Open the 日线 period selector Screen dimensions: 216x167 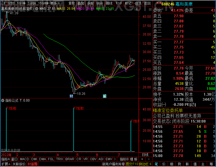145,155
